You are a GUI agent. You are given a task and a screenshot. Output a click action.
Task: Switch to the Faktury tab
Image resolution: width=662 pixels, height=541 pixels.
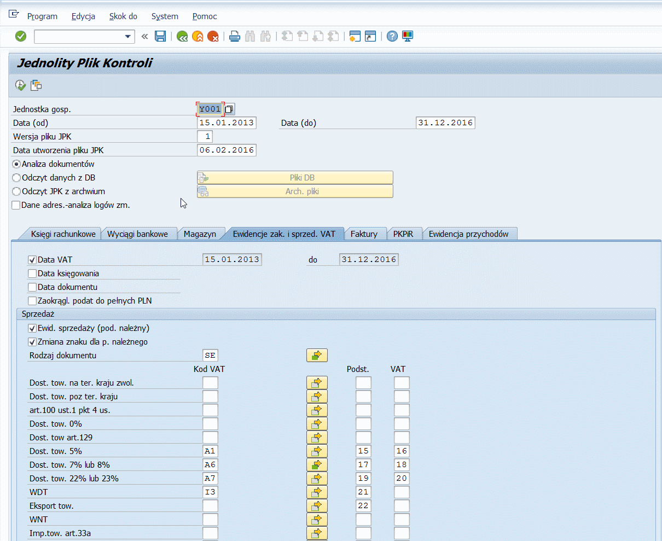(364, 234)
